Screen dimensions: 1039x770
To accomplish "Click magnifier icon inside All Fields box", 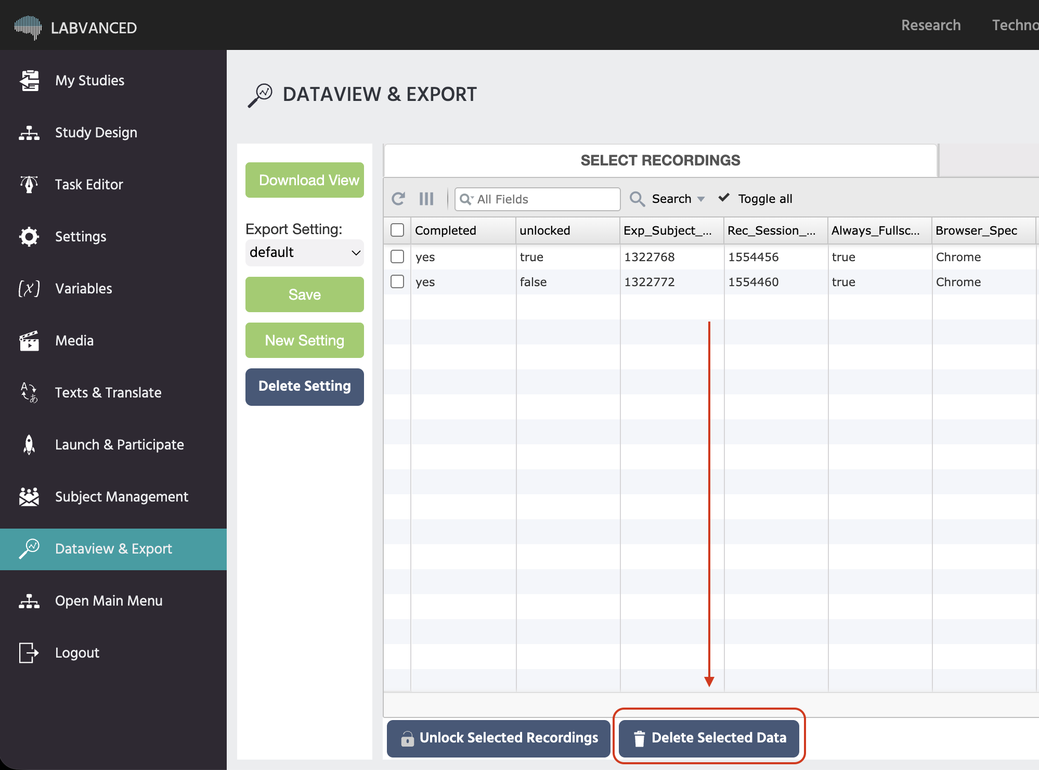I will coord(466,199).
